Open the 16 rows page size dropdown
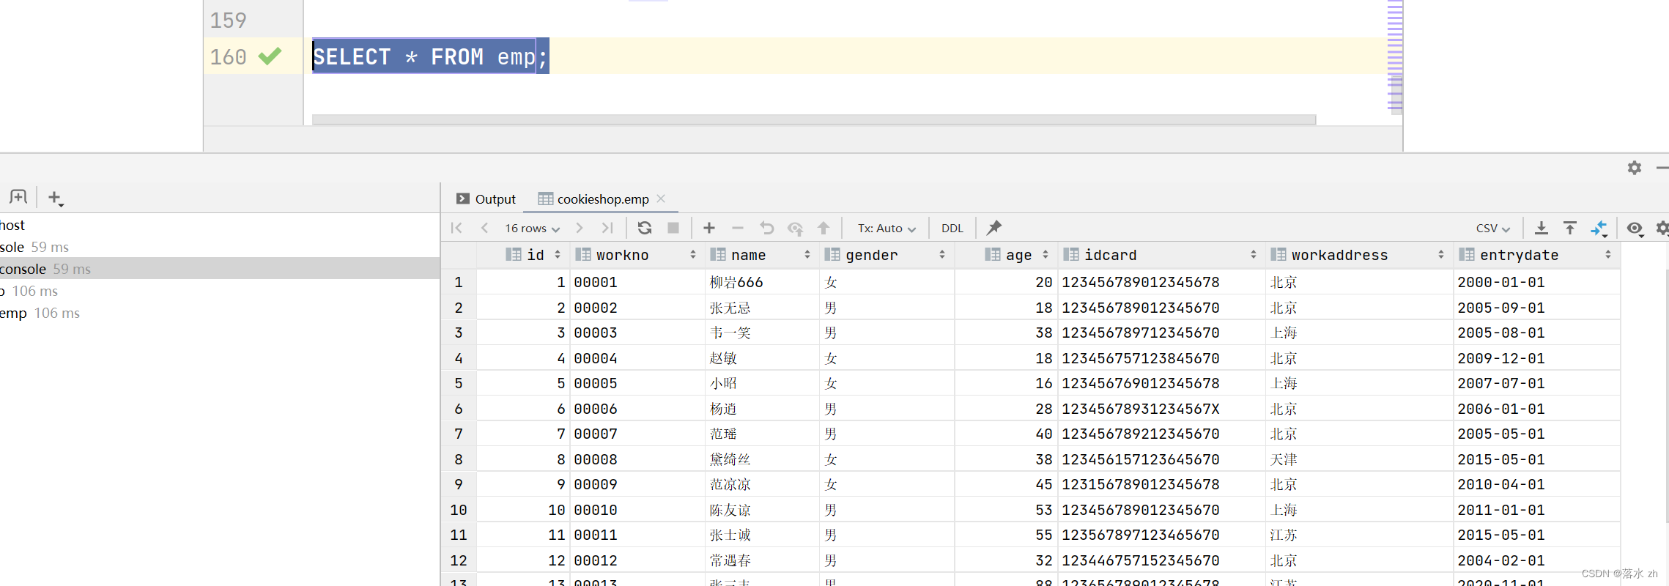This screenshot has width=1669, height=586. 532,228
